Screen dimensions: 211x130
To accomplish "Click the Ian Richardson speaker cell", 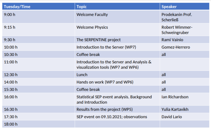I will pos(185,99).
